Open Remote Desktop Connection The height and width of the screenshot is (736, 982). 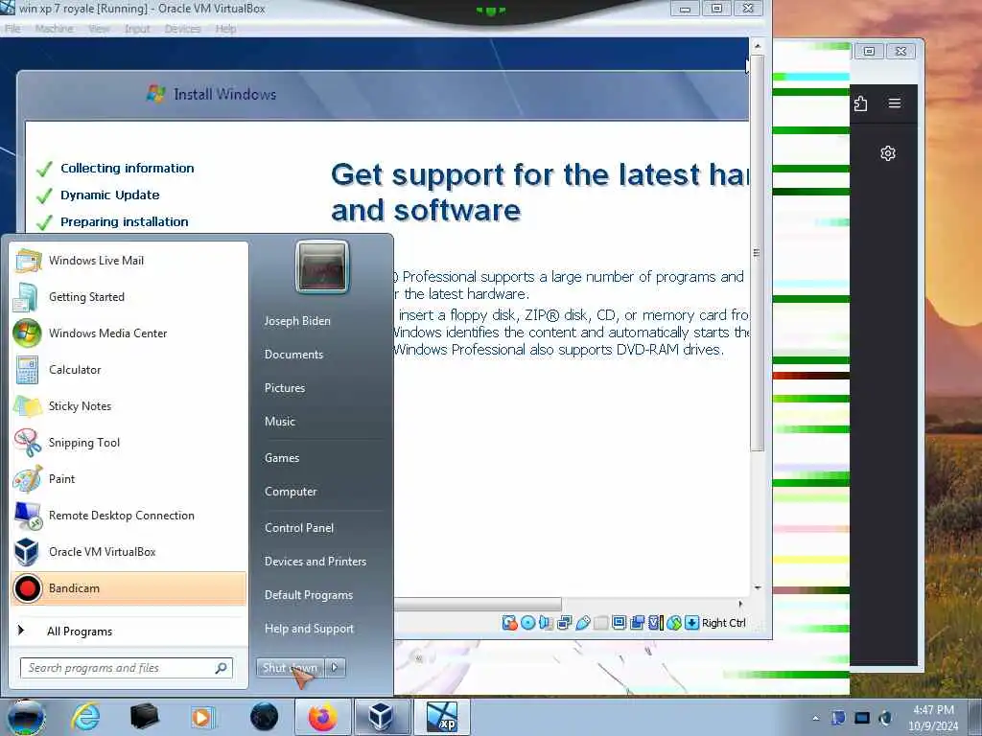coord(129,515)
